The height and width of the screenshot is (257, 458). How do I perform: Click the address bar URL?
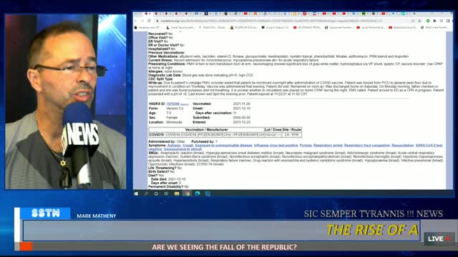pyautogui.click(x=271, y=21)
